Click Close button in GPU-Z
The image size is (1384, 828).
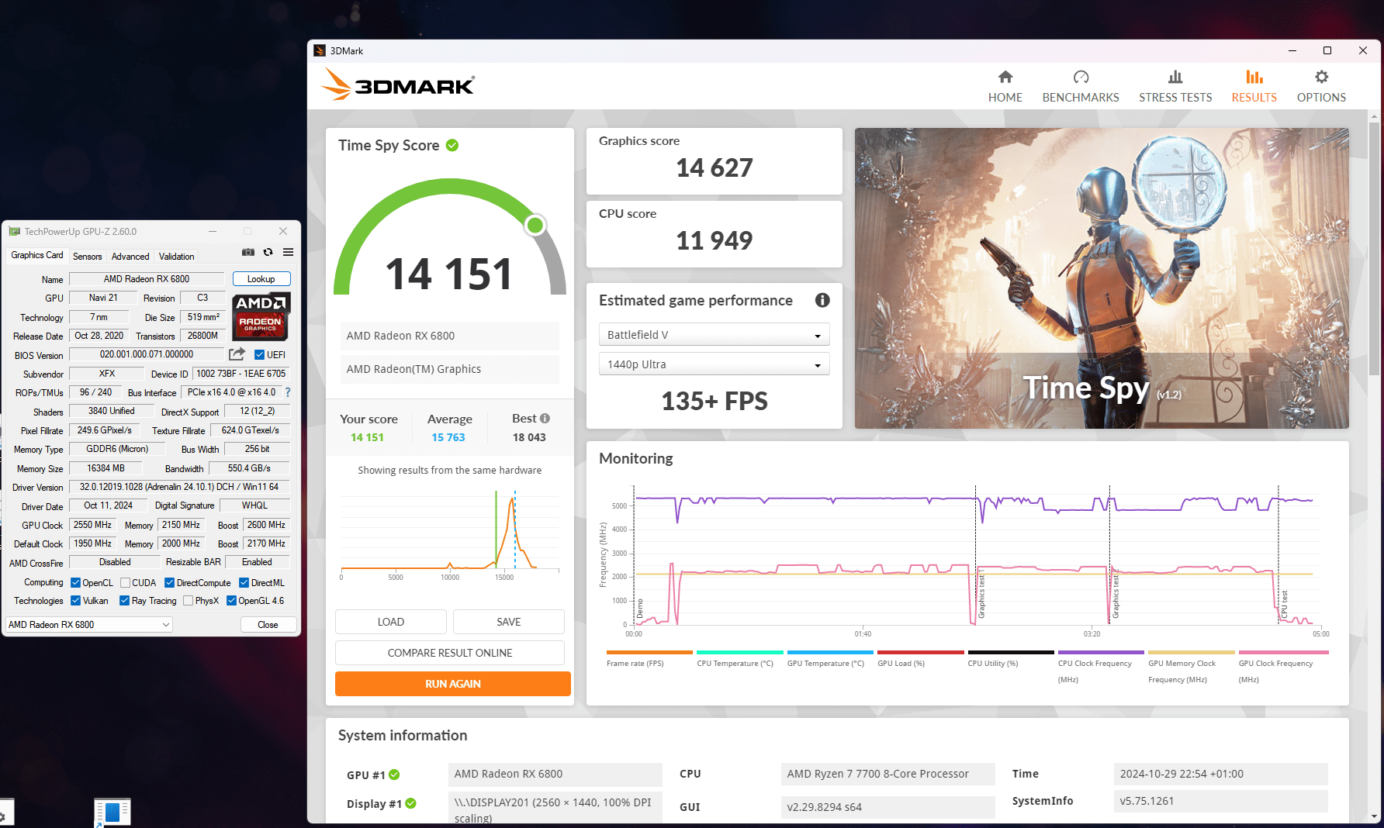coord(268,625)
